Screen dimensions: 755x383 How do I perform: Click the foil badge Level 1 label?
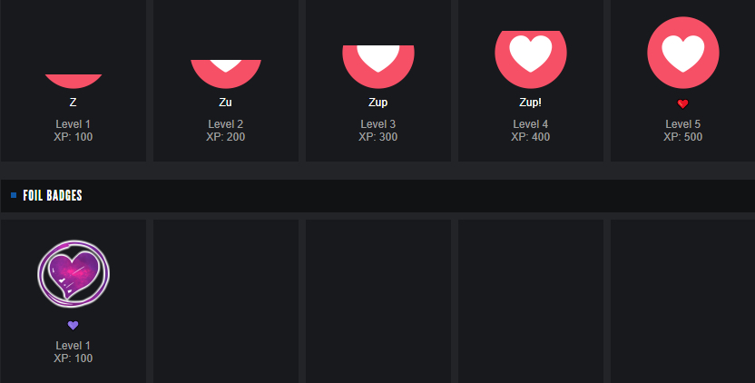(73, 346)
